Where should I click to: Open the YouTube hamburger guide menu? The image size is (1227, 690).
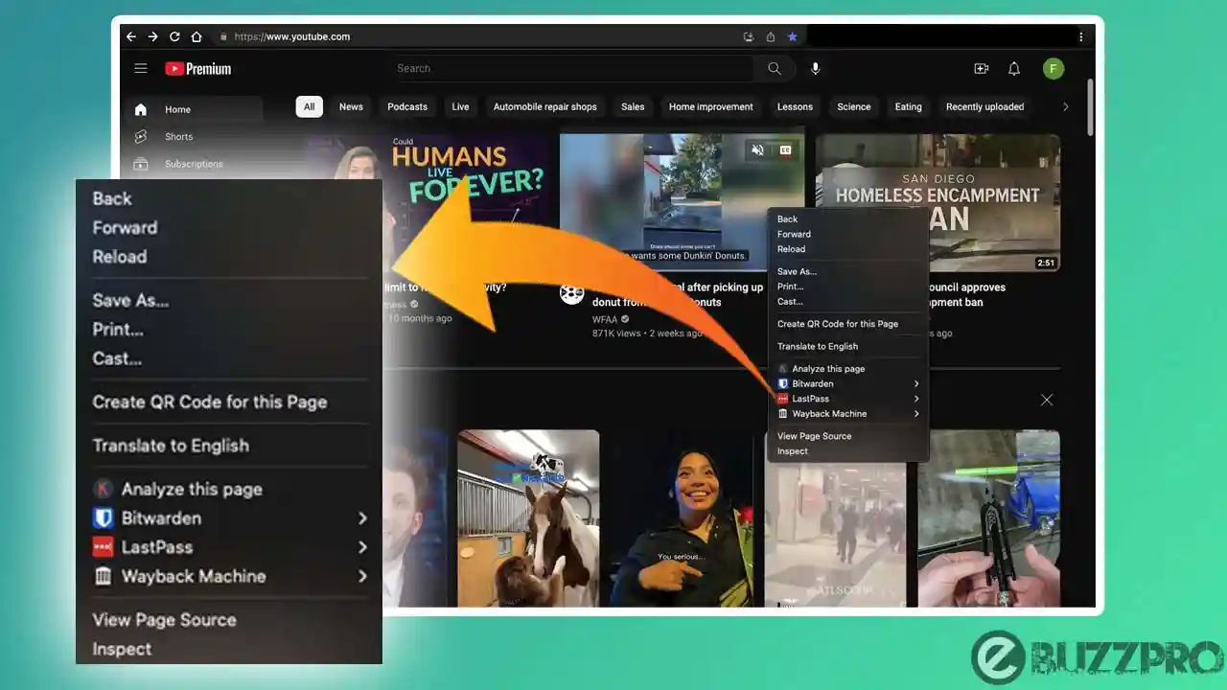pyautogui.click(x=141, y=68)
